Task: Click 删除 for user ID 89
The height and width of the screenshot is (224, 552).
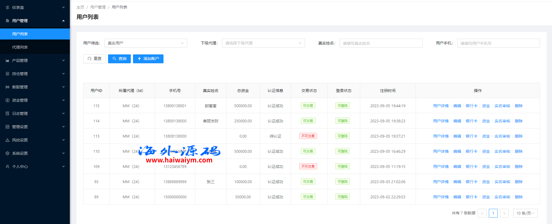Action: coord(518,197)
